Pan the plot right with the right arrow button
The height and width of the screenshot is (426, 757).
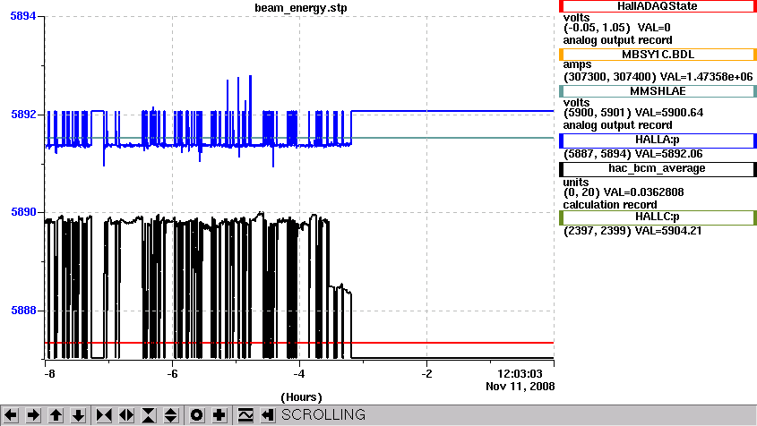(33, 415)
